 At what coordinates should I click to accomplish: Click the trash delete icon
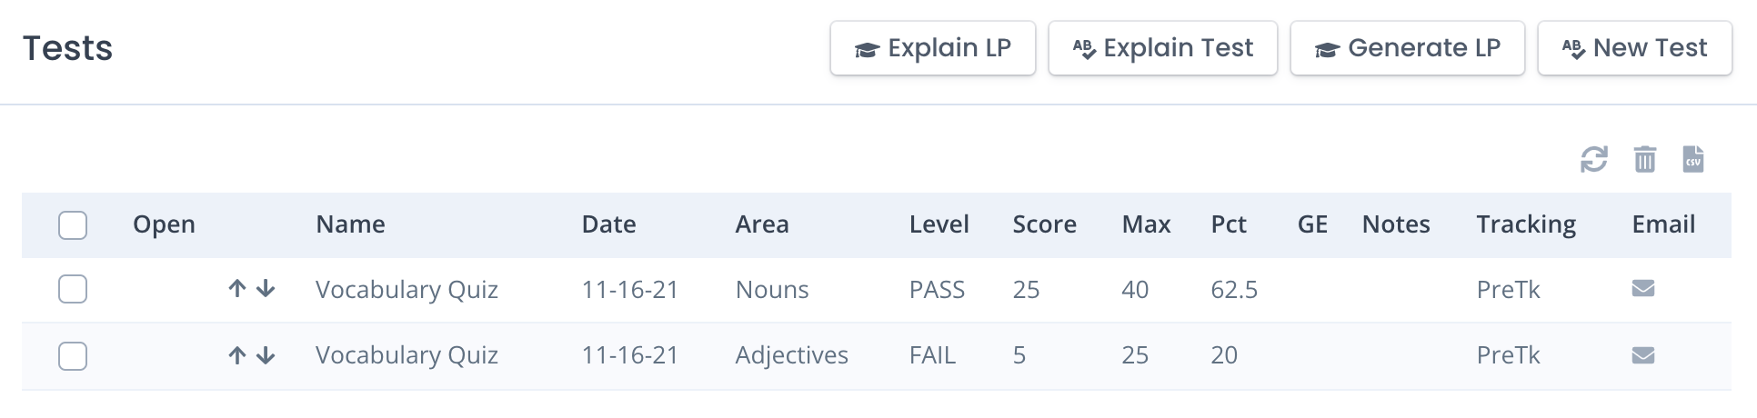click(1644, 159)
